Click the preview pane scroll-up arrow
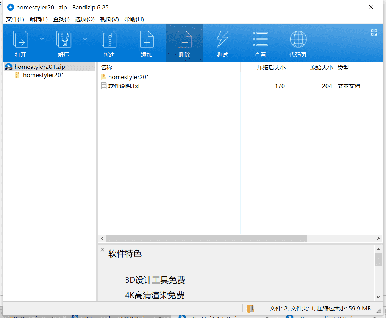This screenshot has height=318, width=386. (378, 250)
